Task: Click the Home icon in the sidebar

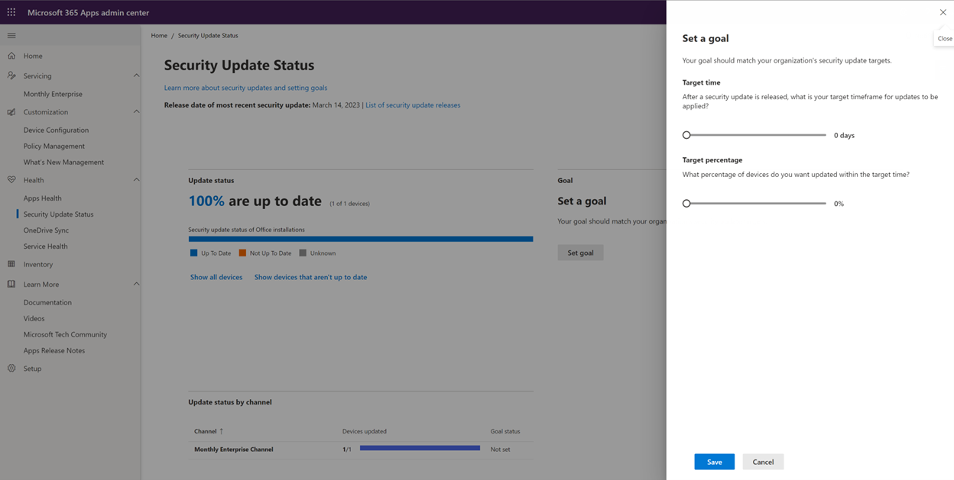Action: pos(11,55)
